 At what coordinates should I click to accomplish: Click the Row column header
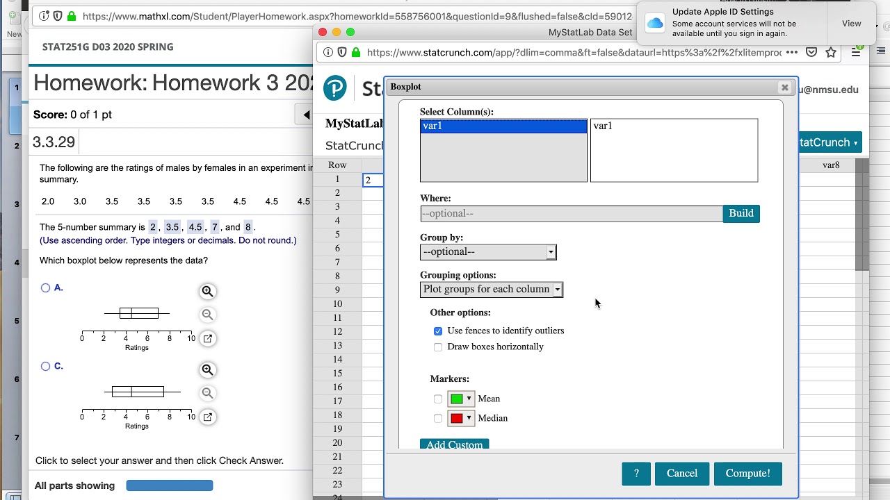pyautogui.click(x=337, y=165)
